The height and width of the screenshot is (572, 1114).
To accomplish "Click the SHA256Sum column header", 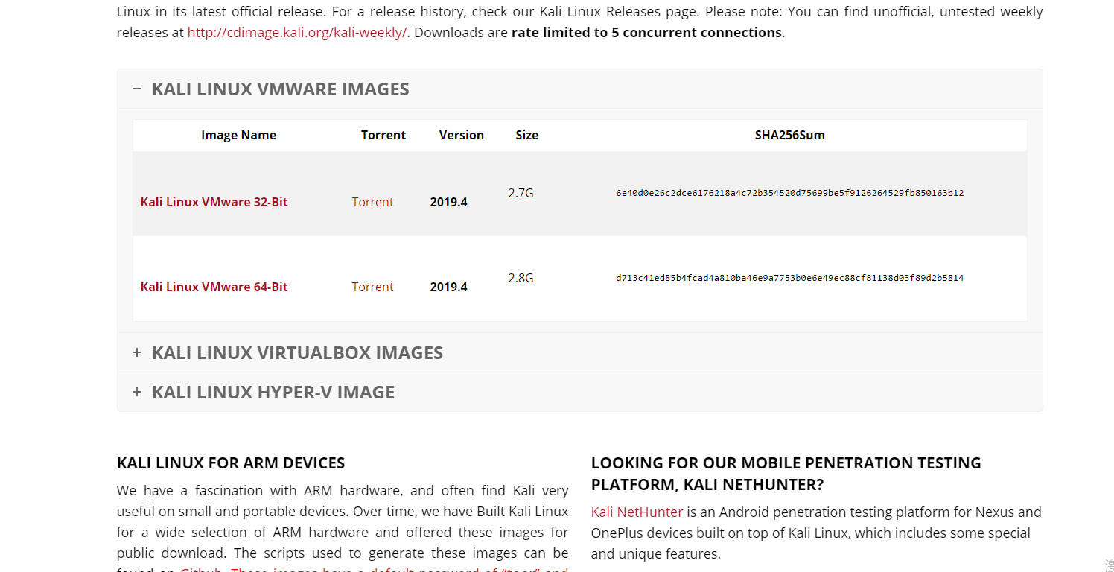I will [789, 135].
